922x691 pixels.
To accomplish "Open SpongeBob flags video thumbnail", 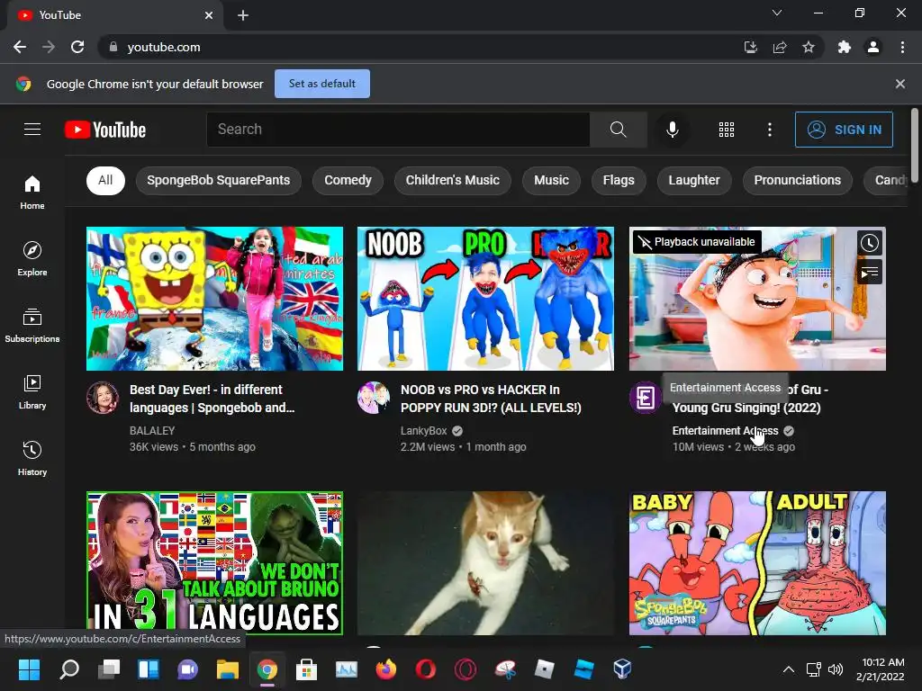I will point(214,299).
